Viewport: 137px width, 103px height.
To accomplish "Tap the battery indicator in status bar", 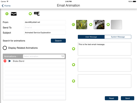I will [x=134, y=1].
